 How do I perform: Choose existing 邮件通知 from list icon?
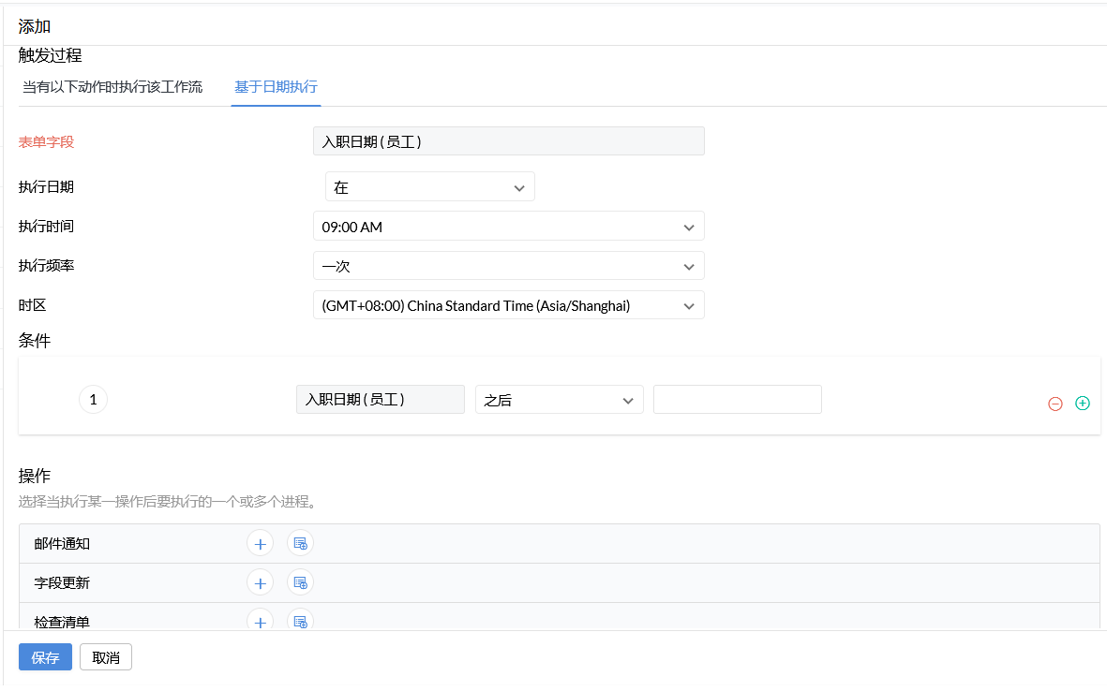coord(300,543)
